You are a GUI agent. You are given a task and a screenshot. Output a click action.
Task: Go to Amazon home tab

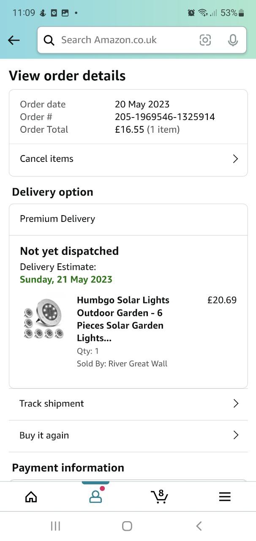[x=31, y=497]
